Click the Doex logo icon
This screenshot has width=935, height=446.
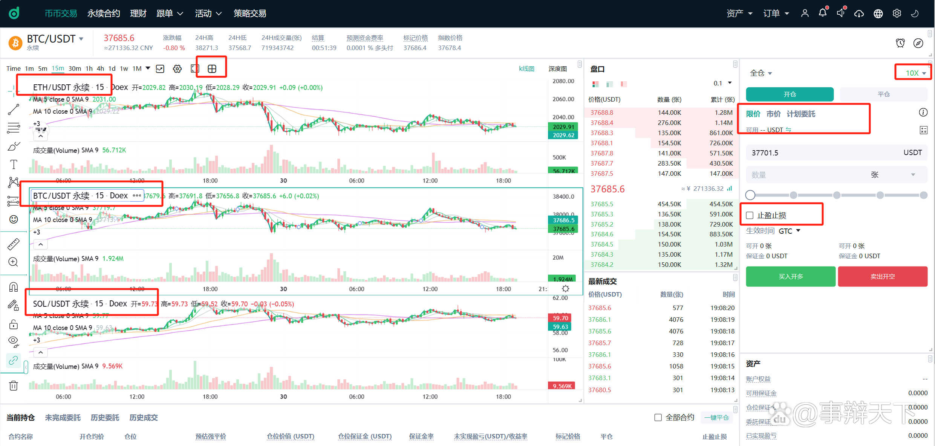pos(14,13)
